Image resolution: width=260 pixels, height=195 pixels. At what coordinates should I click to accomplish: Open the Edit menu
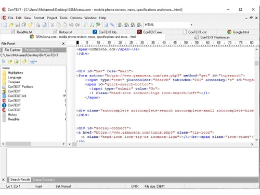point(19,18)
